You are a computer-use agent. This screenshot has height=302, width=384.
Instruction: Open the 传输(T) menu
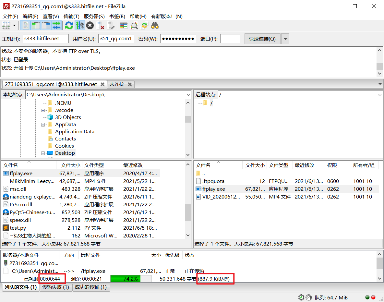pyautogui.click(x=71, y=17)
